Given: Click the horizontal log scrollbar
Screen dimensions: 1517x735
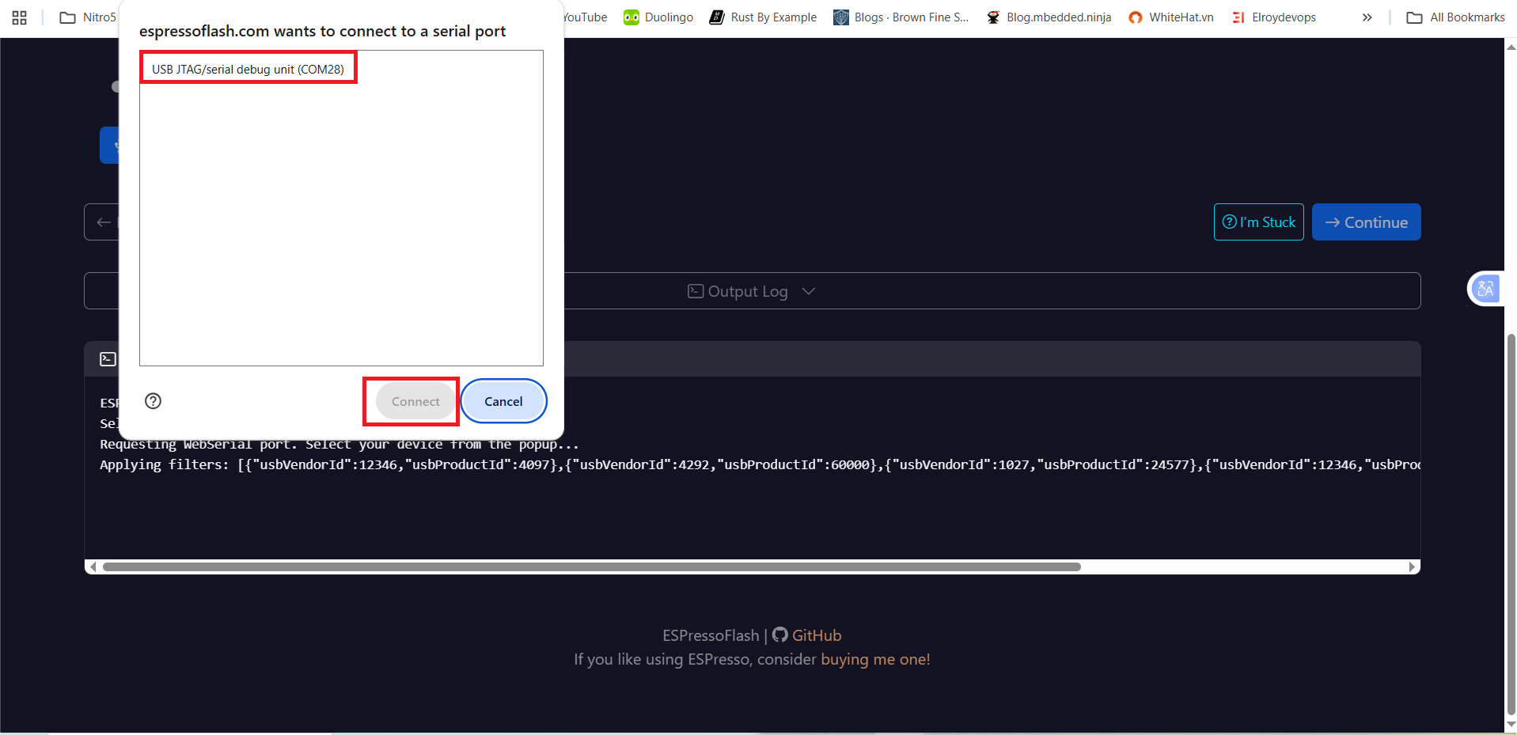Looking at the screenshot, I should [591, 566].
